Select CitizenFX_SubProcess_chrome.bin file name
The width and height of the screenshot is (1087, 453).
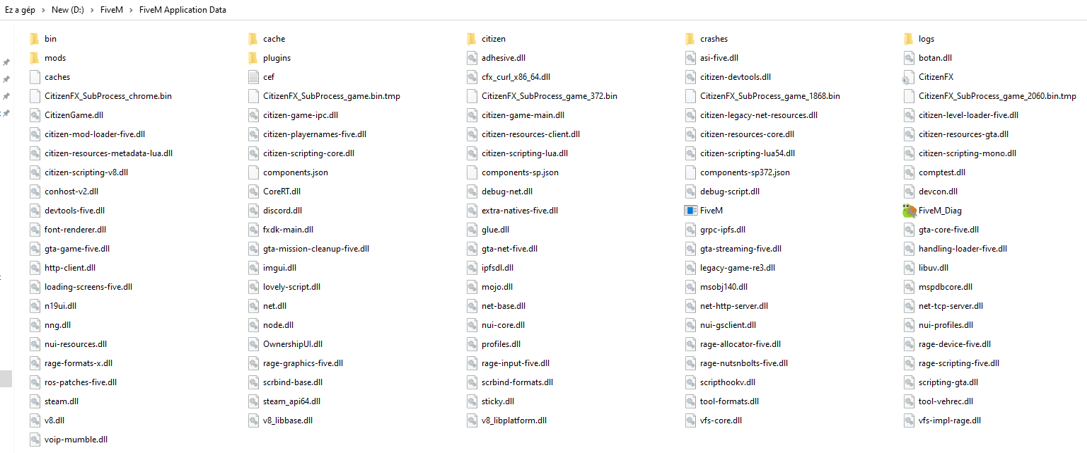[x=108, y=96]
